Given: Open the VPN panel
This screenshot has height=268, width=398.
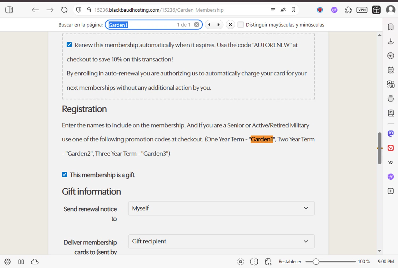Looking at the screenshot, I should pyautogui.click(x=362, y=10).
